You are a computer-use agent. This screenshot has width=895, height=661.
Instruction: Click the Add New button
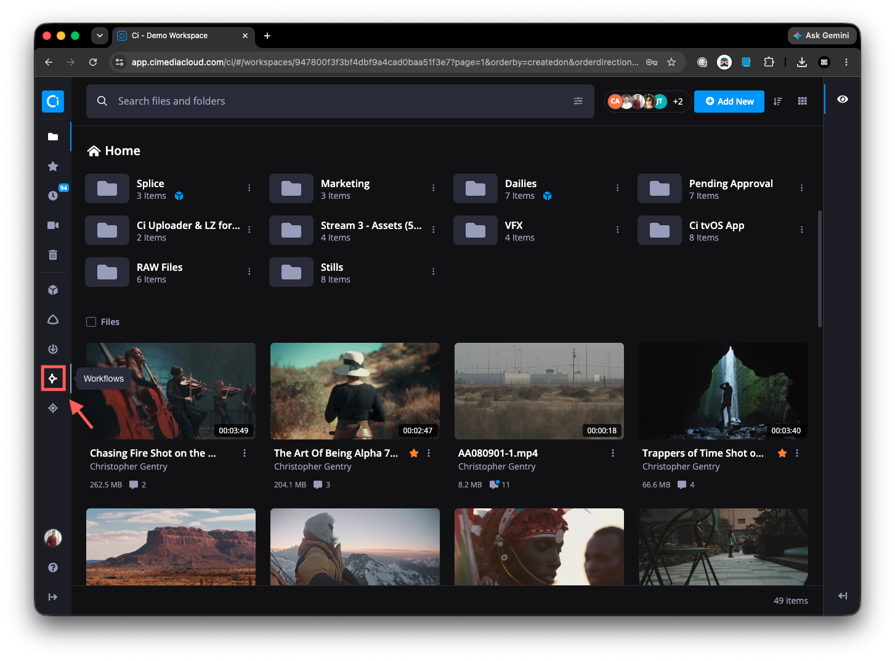(729, 102)
